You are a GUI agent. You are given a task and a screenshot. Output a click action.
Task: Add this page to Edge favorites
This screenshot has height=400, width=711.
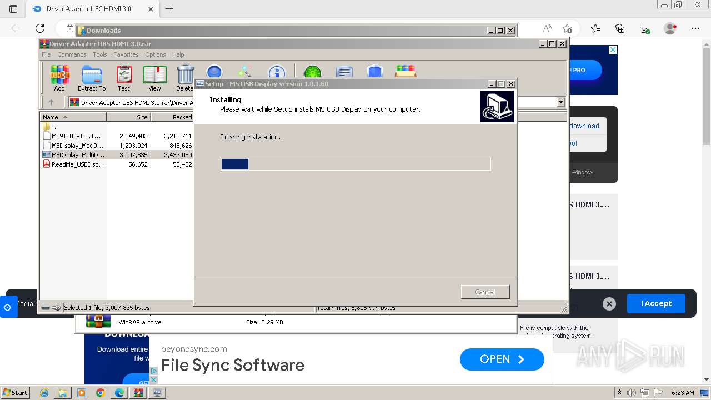click(x=567, y=28)
